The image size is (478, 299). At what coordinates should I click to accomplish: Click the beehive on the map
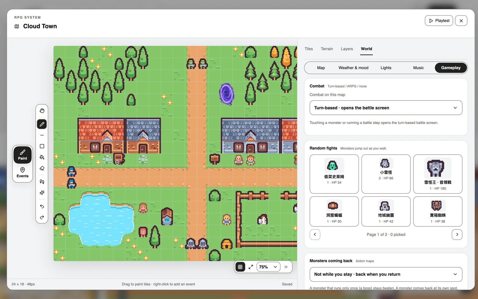click(226, 244)
